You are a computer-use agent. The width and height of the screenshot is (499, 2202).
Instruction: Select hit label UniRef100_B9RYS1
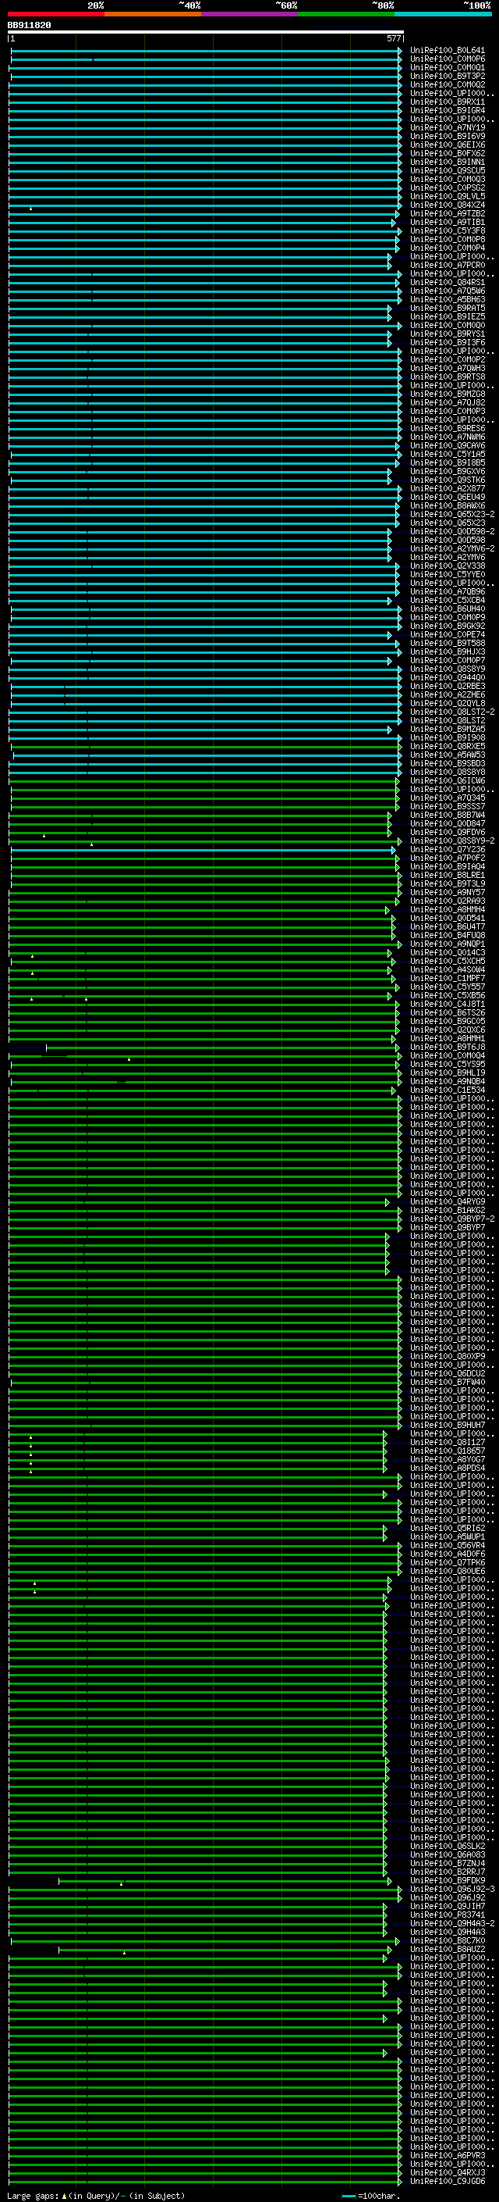tap(447, 334)
